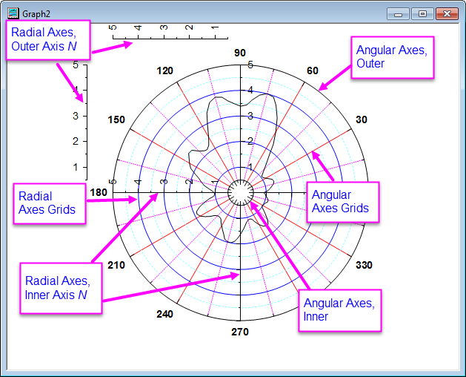Click the 330 degree angular tick label
This screenshot has height=377, width=466.
click(364, 265)
